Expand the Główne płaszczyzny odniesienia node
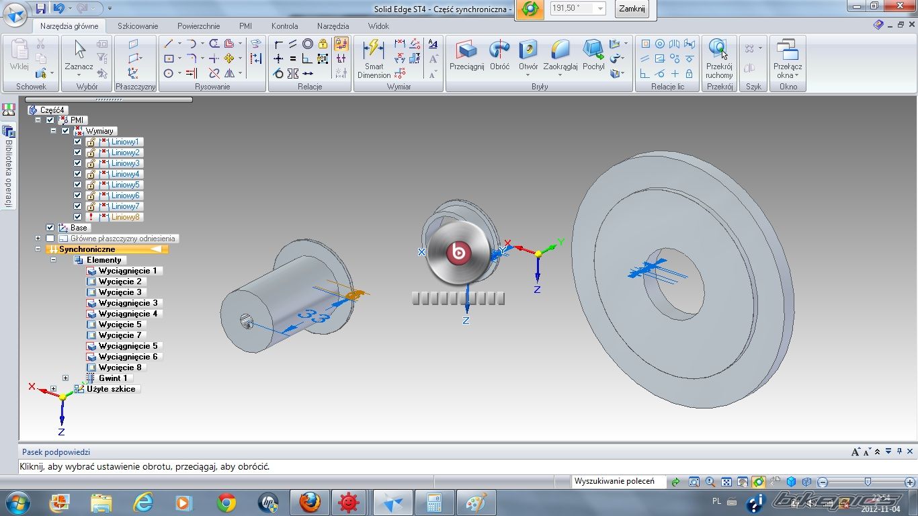The height and width of the screenshot is (516, 918). [38, 239]
